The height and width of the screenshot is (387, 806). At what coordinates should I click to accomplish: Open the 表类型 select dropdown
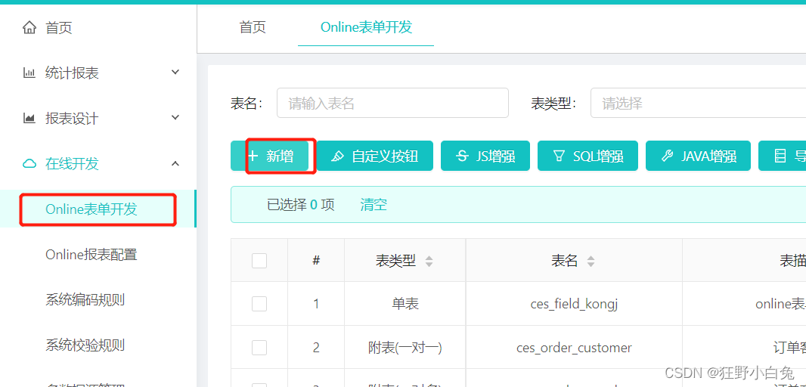[698, 104]
